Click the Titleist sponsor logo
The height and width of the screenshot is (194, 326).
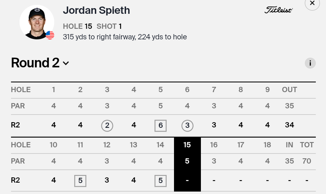278,10
